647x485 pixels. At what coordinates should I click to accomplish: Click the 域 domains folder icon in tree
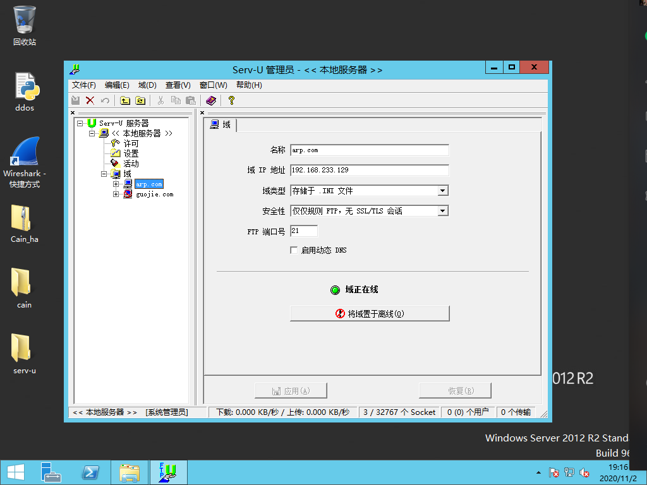point(116,174)
